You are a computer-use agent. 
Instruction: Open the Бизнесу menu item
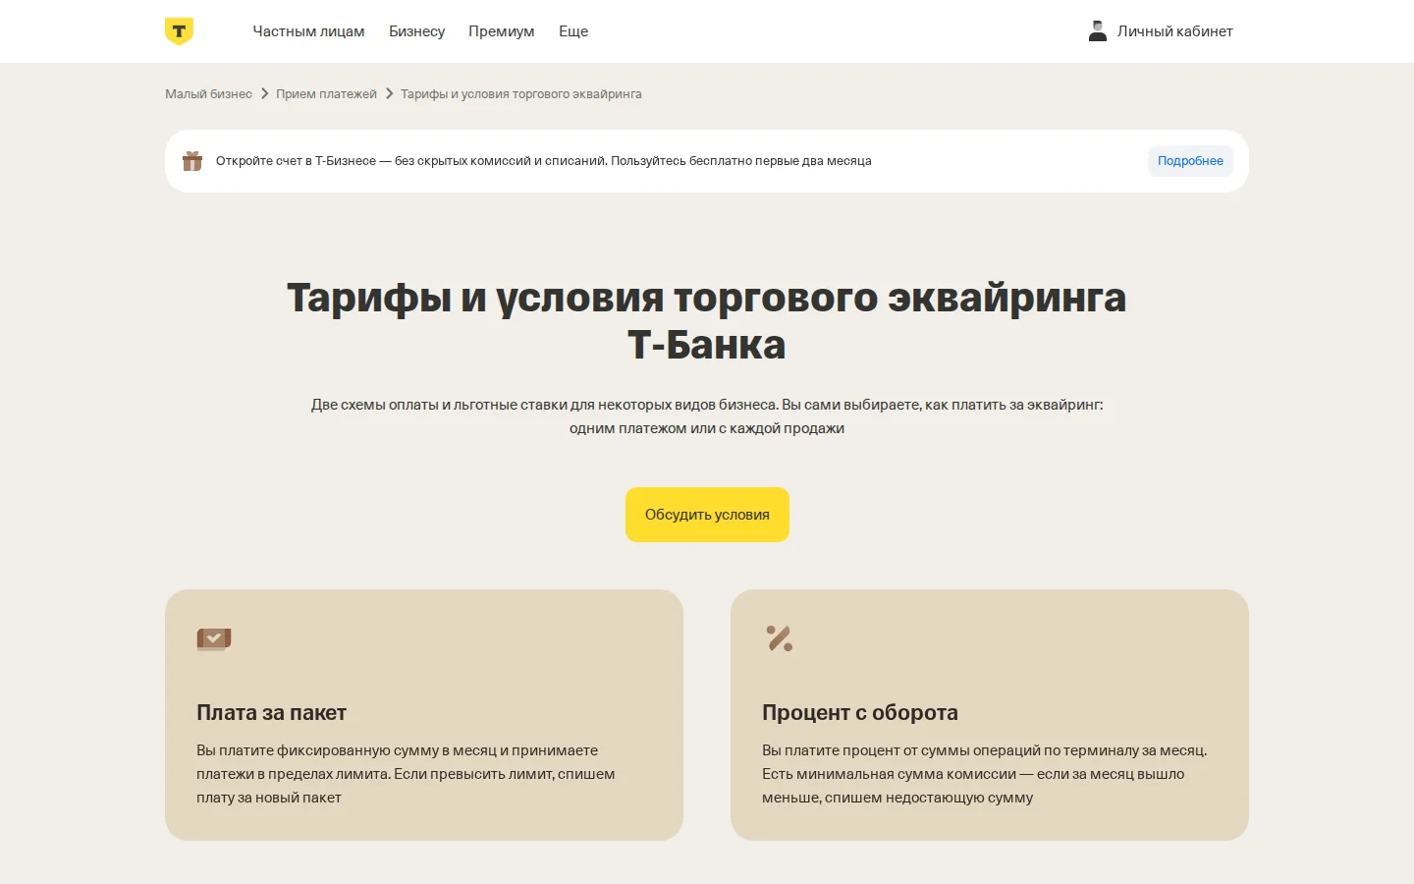416,31
